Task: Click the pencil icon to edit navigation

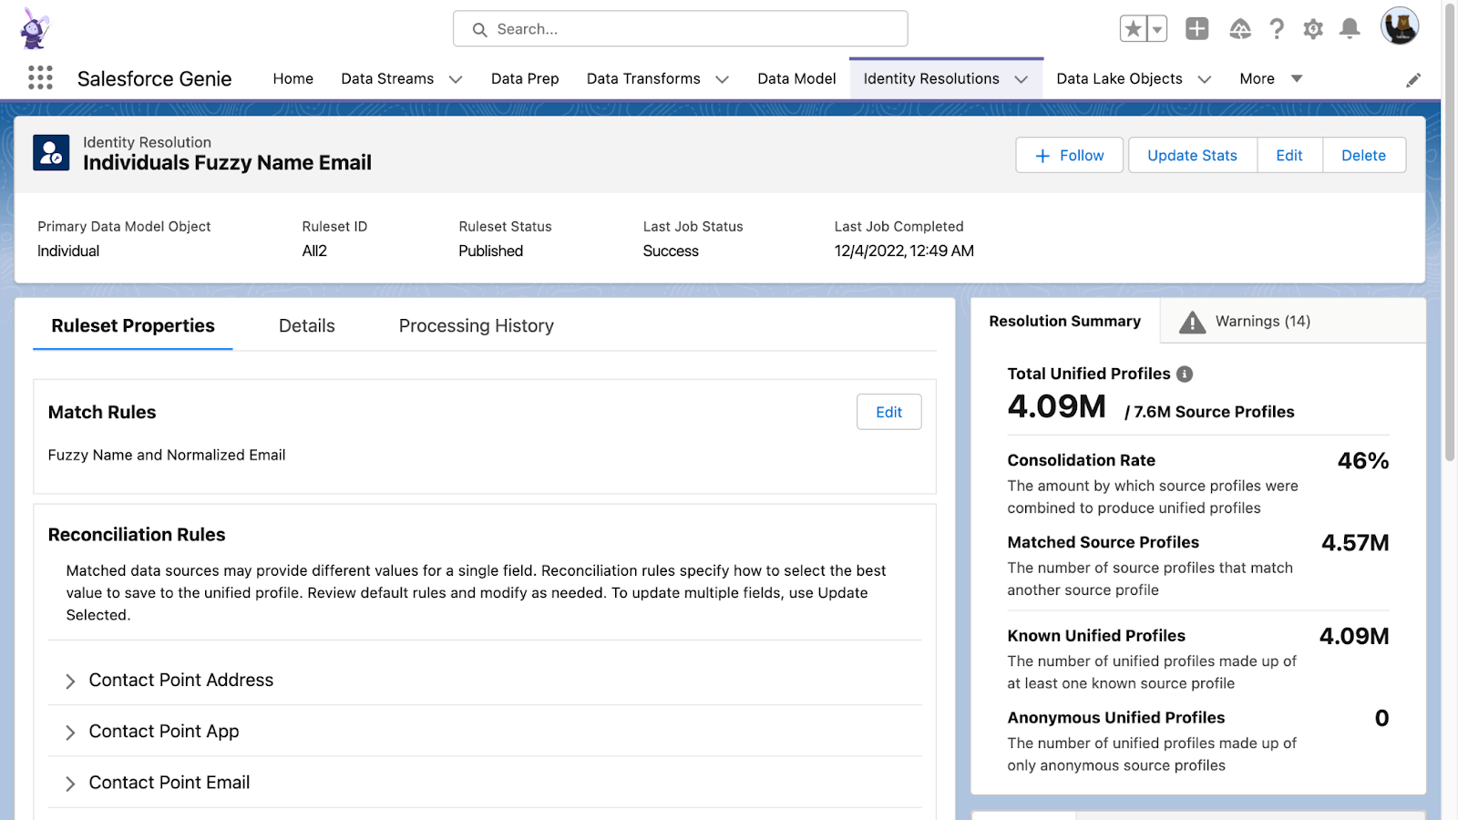Action: pyautogui.click(x=1412, y=80)
